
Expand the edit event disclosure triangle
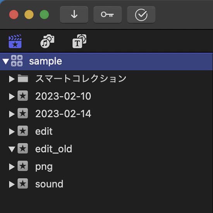click(x=12, y=132)
